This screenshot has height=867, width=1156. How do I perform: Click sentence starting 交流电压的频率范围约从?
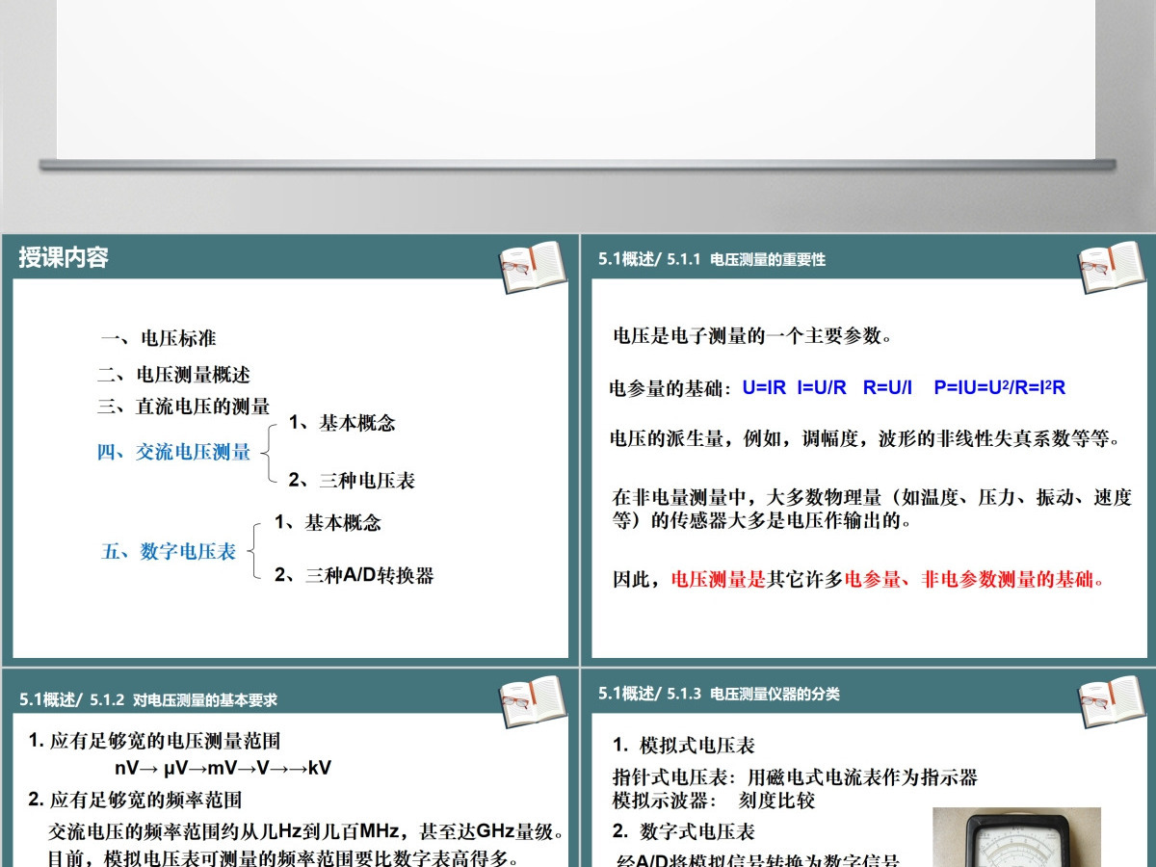click(x=306, y=830)
